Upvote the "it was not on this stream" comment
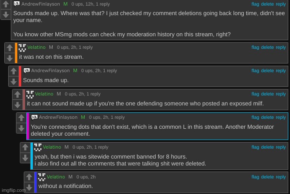This screenshot has height=194, width=290. click(10, 47)
